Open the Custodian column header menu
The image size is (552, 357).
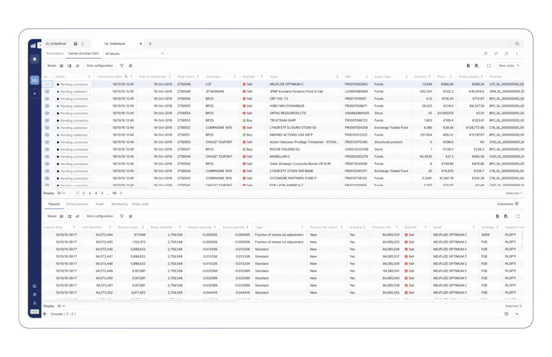[235, 77]
